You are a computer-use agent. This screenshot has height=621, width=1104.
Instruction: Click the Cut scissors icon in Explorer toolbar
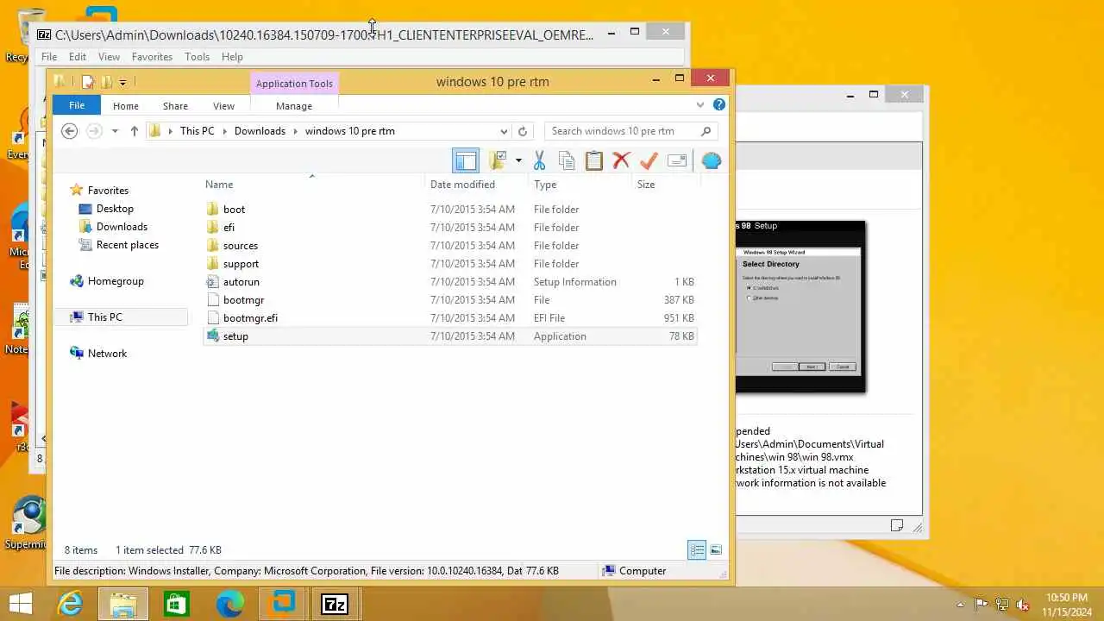pos(539,160)
